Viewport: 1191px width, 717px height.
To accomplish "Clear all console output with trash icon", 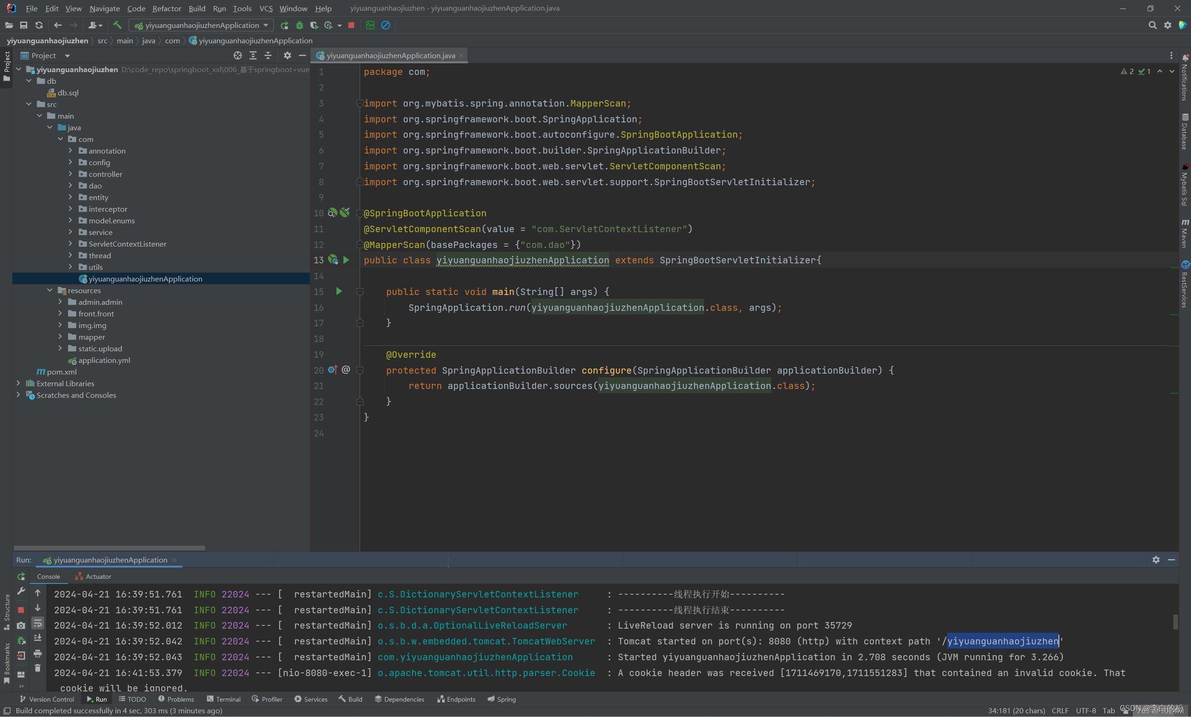I will pyautogui.click(x=38, y=669).
